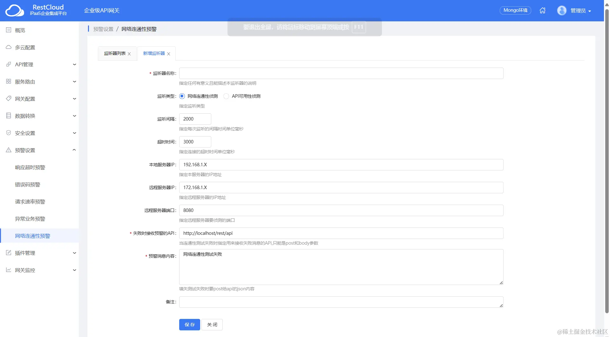Expand the 网关监控 menu chevron
The image size is (610, 337).
(x=74, y=270)
